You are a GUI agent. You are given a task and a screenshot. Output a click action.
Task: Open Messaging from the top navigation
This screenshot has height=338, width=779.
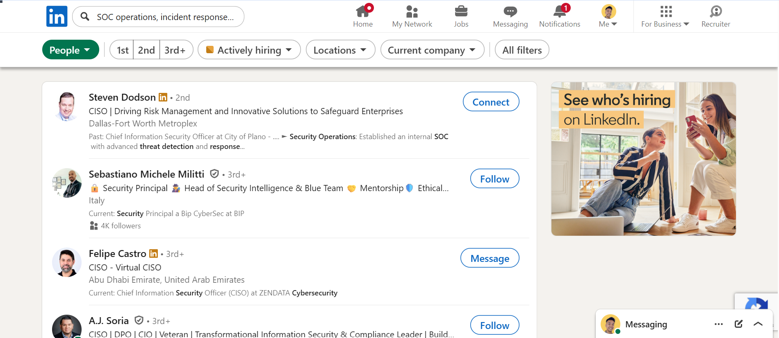click(x=510, y=16)
